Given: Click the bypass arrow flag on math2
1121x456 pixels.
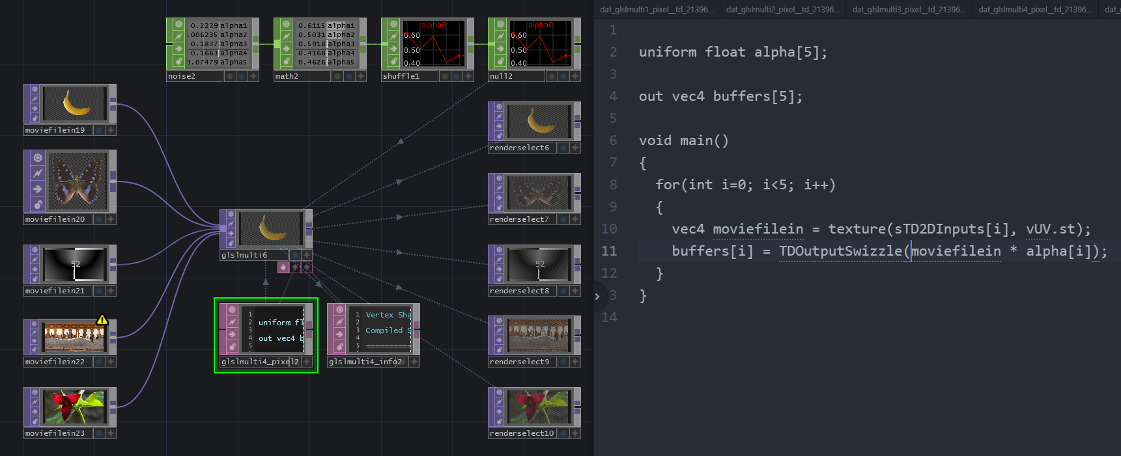Looking at the screenshot, I should (286, 49).
